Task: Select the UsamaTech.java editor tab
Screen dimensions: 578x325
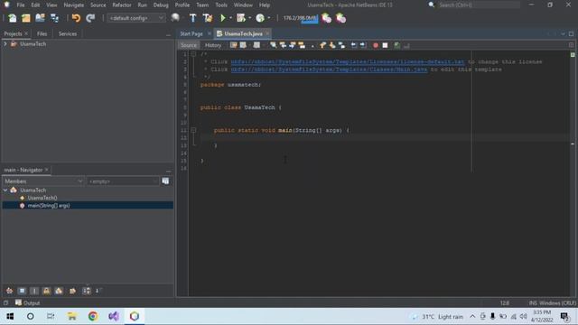Action: pyautogui.click(x=243, y=33)
